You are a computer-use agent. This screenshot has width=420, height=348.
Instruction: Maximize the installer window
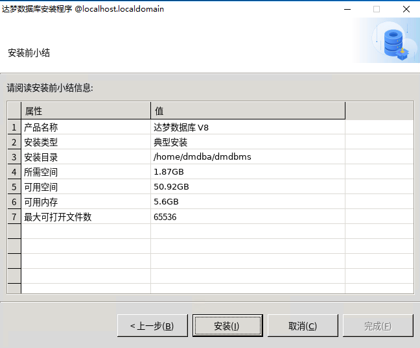point(377,9)
